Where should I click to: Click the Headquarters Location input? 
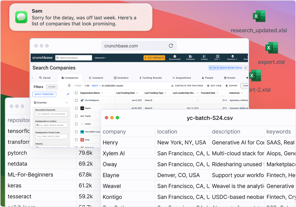pos(51,125)
